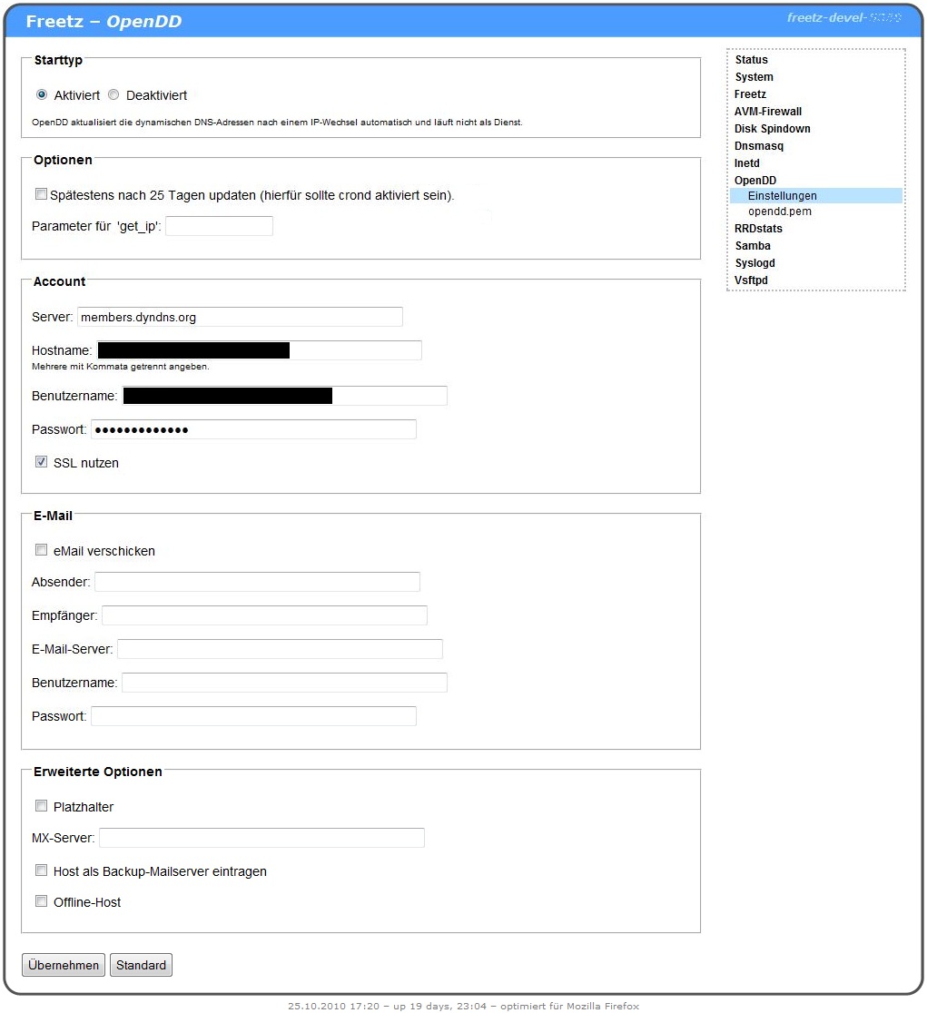
Task: Enable the Offline-Host option
Action: [x=41, y=901]
